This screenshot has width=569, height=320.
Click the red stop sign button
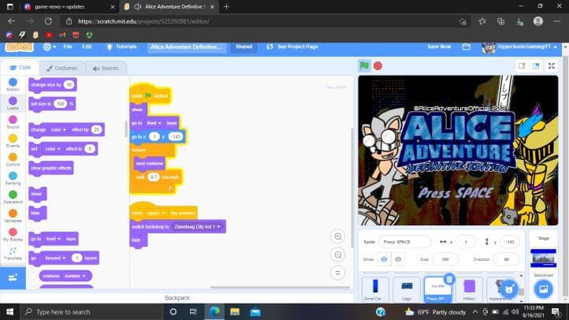377,65
